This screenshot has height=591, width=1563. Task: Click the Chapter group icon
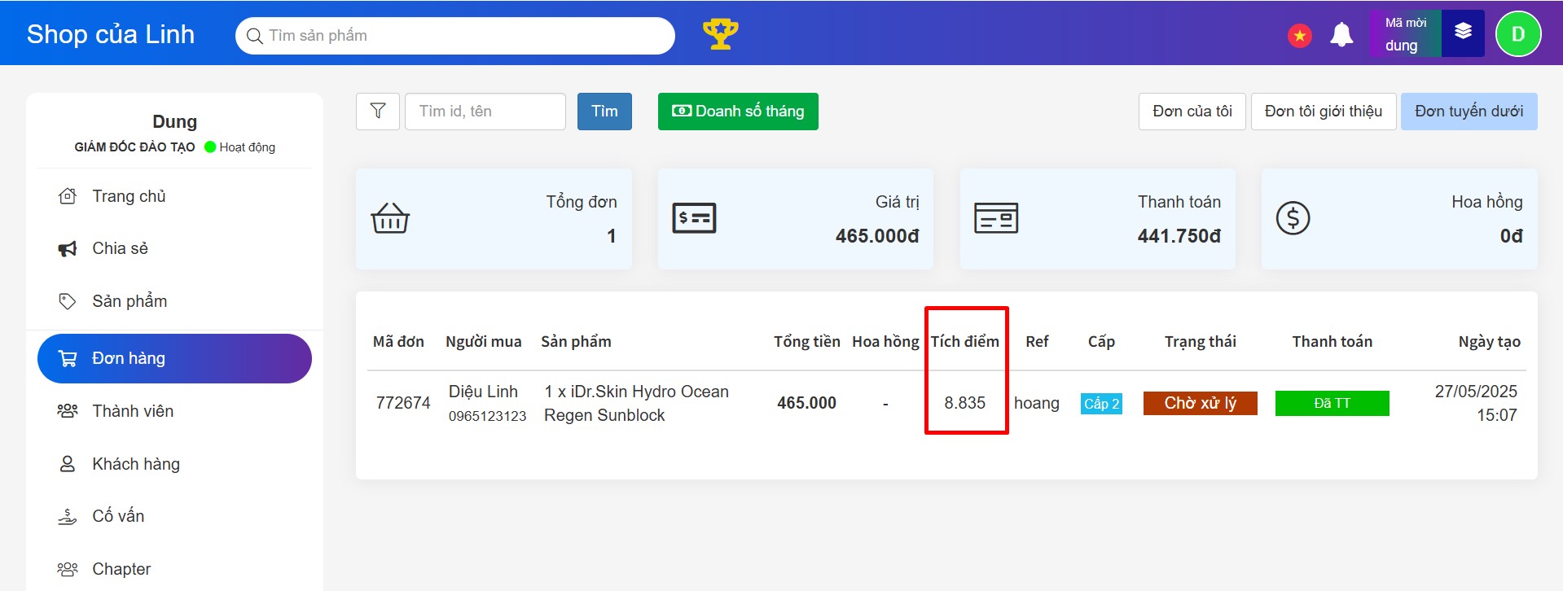tap(68, 569)
